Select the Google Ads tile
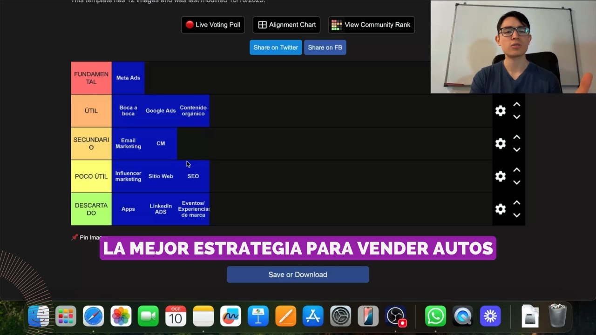This screenshot has height=335, width=596. coord(161,111)
